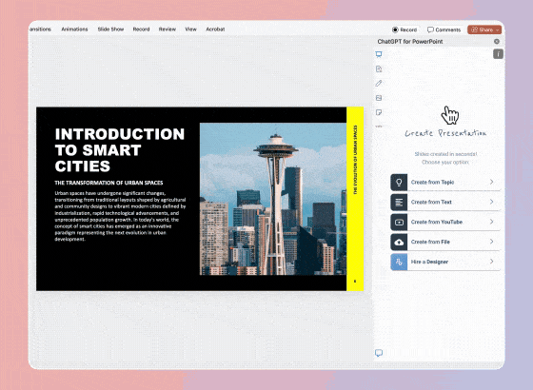Click the video play icon for Create from YouTube
This screenshot has width=533, height=390.
(x=399, y=223)
